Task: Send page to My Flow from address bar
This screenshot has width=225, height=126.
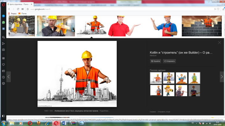Action: tap(215, 9)
